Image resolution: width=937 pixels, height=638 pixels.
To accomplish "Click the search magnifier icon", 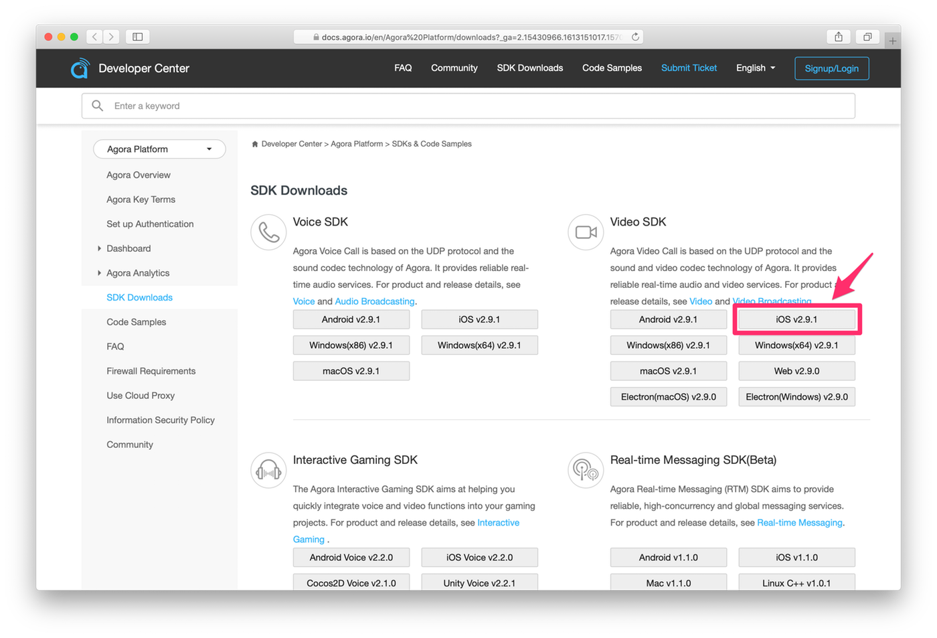I will (98, 106).
